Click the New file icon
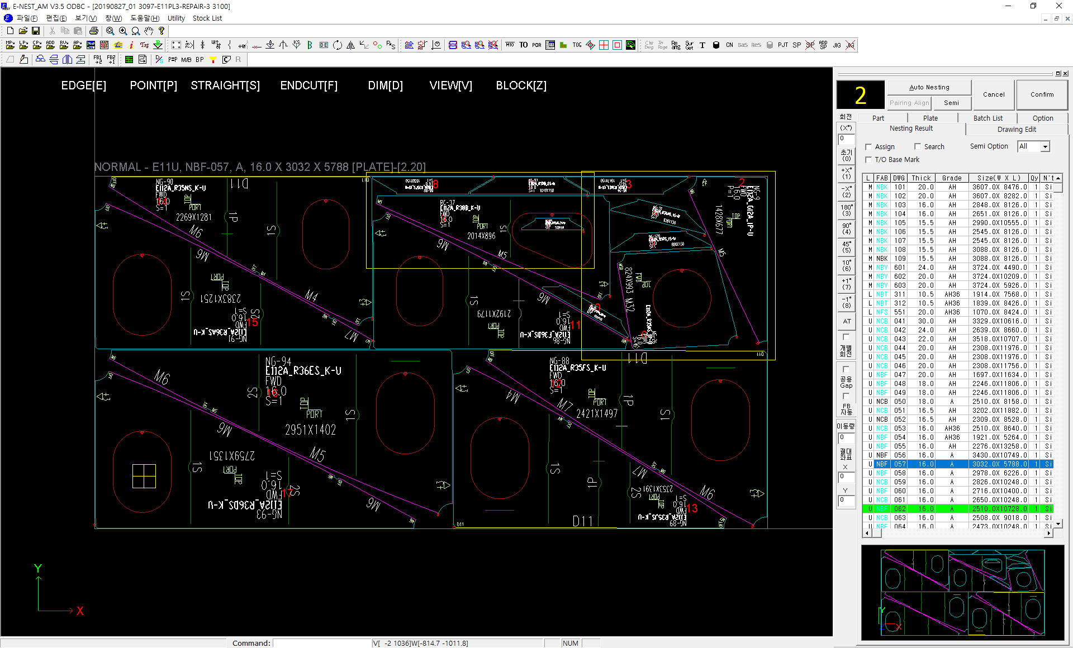 click(x=10, y=31)
